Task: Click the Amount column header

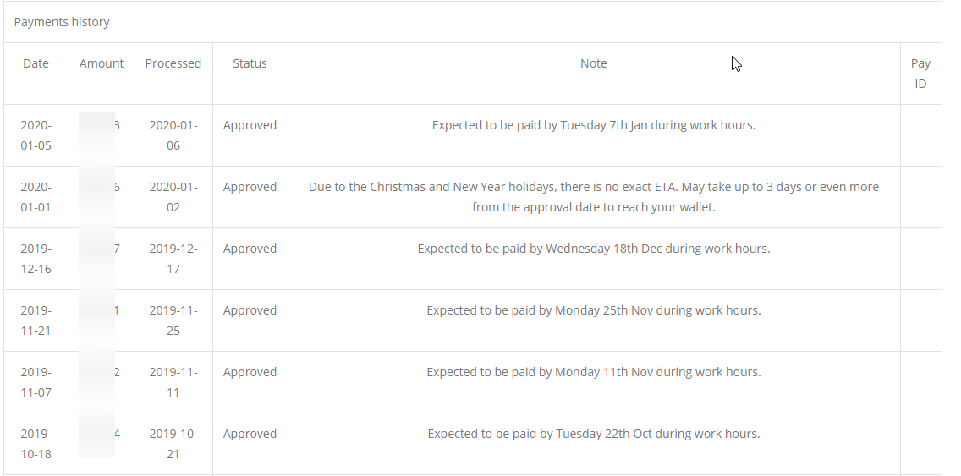Action: point(102,63)
